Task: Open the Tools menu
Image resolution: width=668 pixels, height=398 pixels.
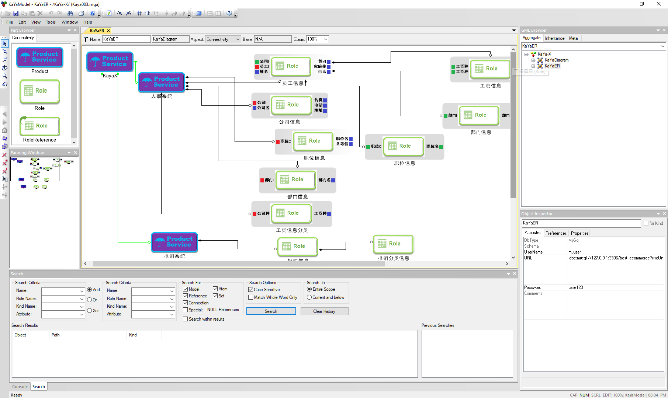Action: [x=51, y=22]
